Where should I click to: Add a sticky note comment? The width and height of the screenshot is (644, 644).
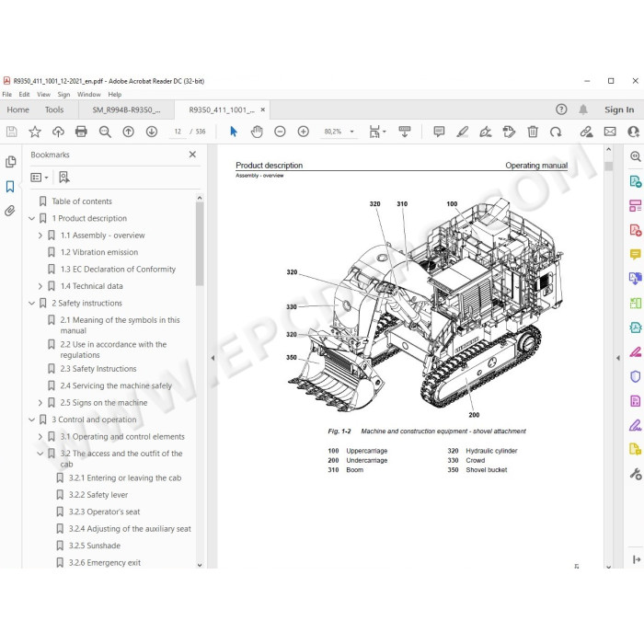pyautogui.click(x=439, y=132)
